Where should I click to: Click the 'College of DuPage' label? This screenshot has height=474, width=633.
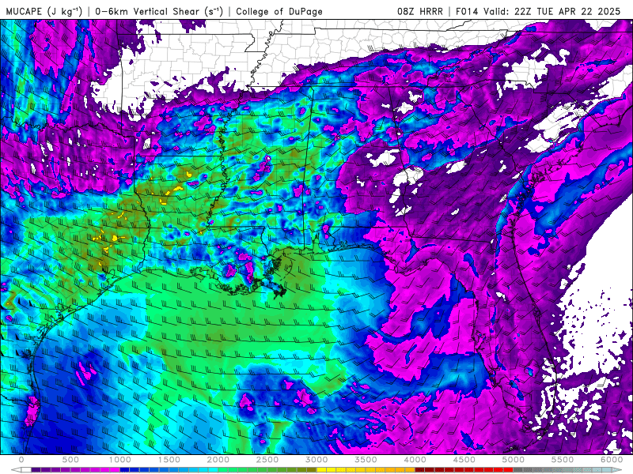(x=279, y=12)
